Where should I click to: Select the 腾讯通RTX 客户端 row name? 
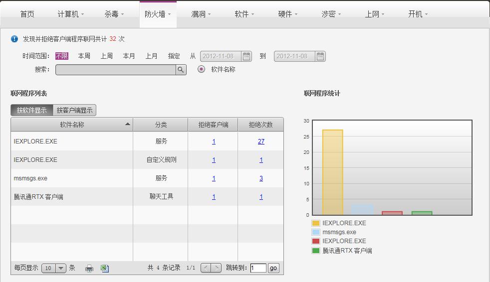pyautogui.click(x=38, y=196)
